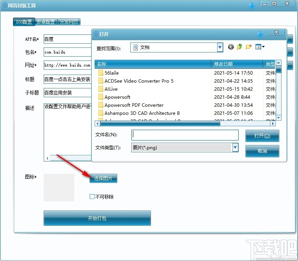Select the Apowersoft folder name
The height and width of the screenshot is (261, 298).
pos(117,97)
